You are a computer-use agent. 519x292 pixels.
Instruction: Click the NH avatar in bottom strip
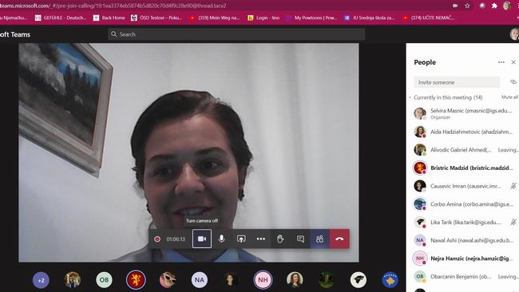(263, 280)
